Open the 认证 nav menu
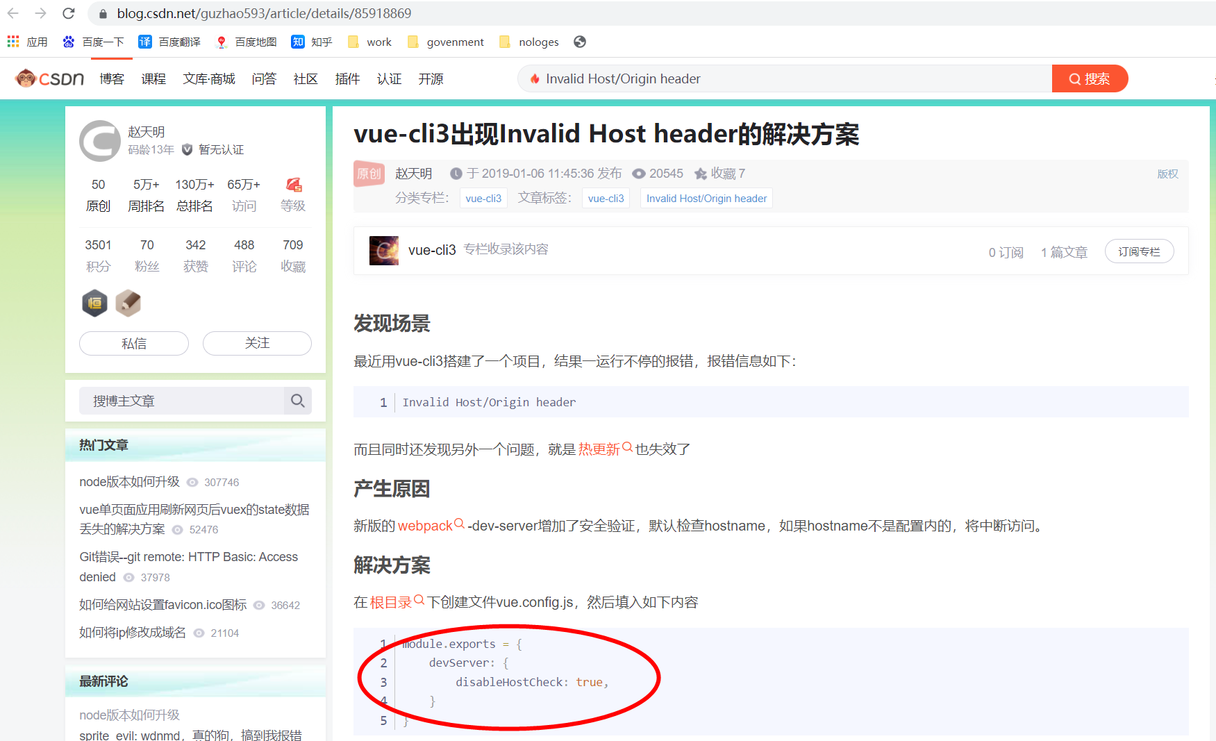1216x741 pixels. pyautogui.click(x=389, y=78)
